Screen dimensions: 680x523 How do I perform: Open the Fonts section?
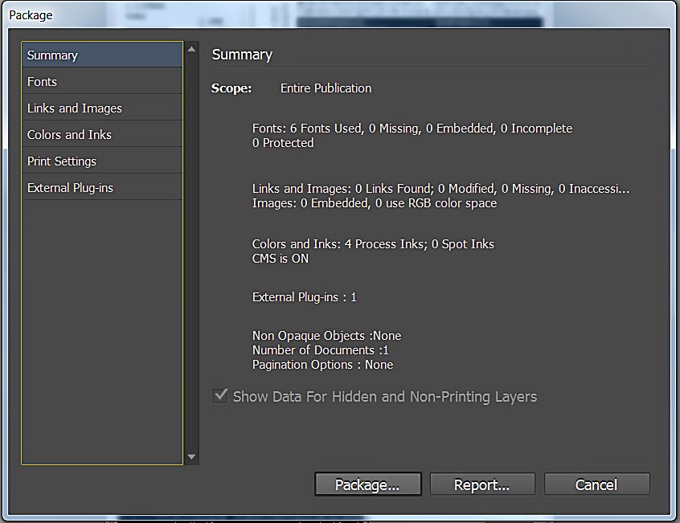point(102,81)
